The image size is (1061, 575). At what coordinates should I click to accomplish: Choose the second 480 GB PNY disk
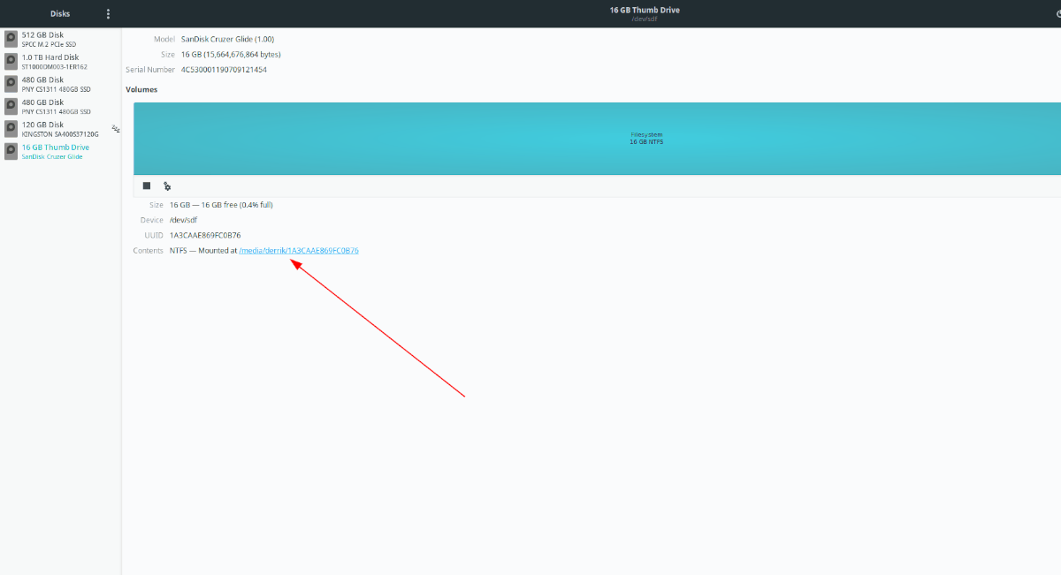click(55, 107)
